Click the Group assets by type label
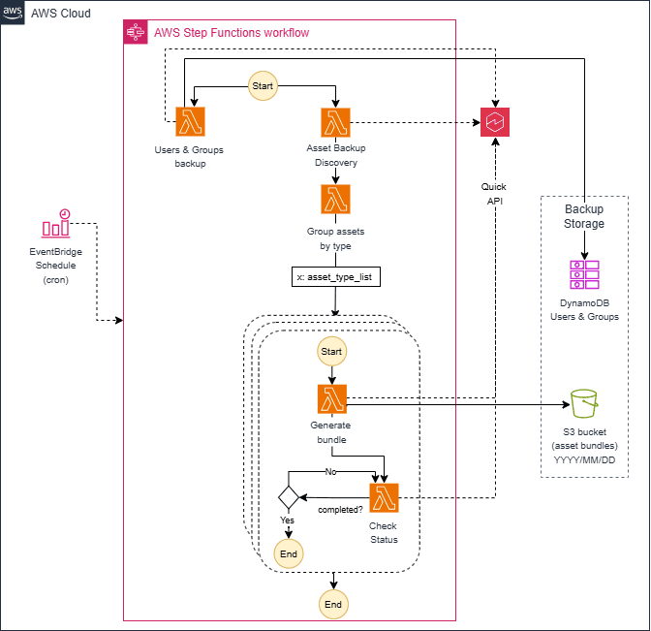Screen dimensions: 651x631 point(335,238)
